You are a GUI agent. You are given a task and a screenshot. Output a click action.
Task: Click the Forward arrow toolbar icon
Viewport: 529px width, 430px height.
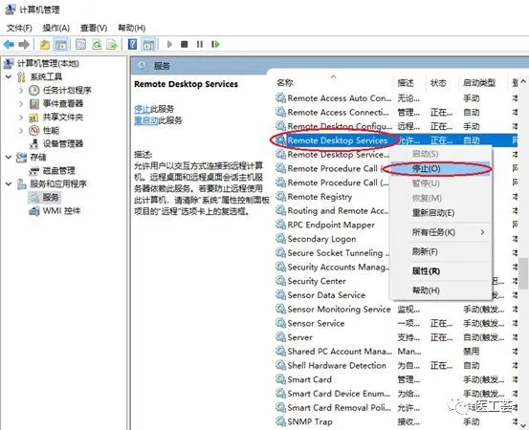pos(24,44)
